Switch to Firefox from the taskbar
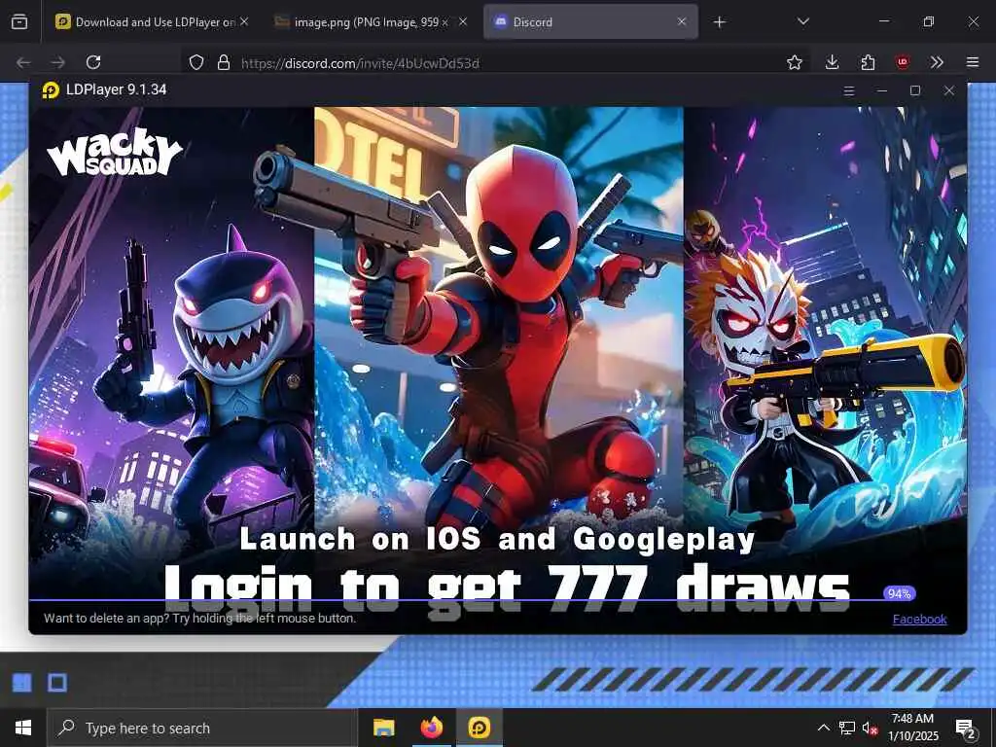996x747 pixels. tap(431, 728)
